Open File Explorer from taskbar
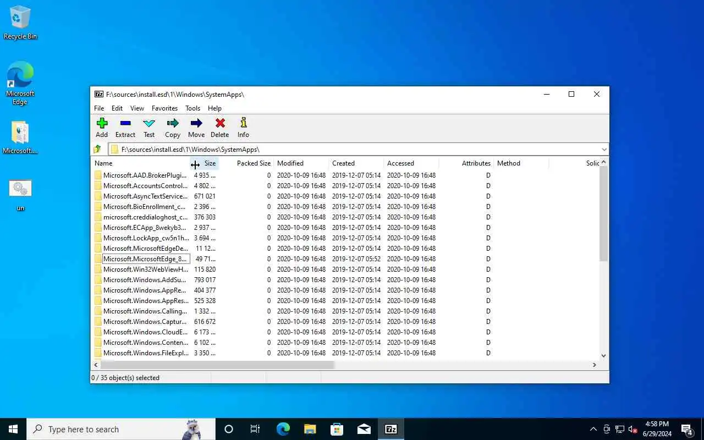The height and width of the screenshot is (440, 704). 310,429
